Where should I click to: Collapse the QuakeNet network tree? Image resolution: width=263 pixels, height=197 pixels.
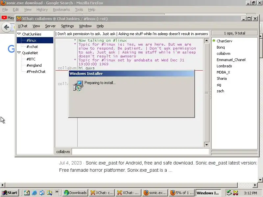point(19,53)
